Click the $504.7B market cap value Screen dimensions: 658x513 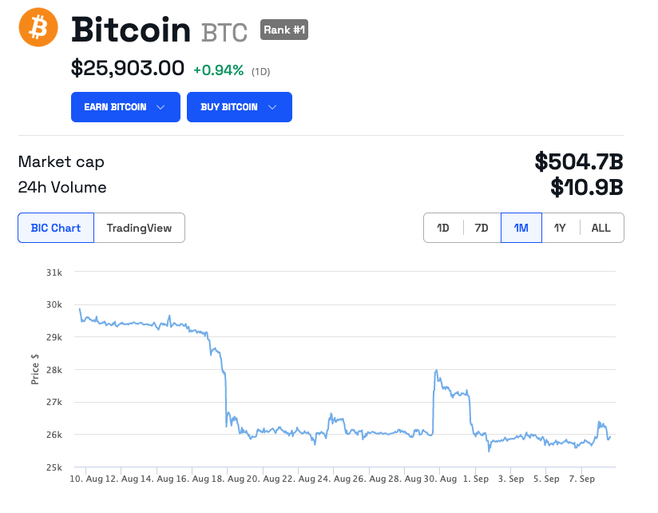pos(579,161)
